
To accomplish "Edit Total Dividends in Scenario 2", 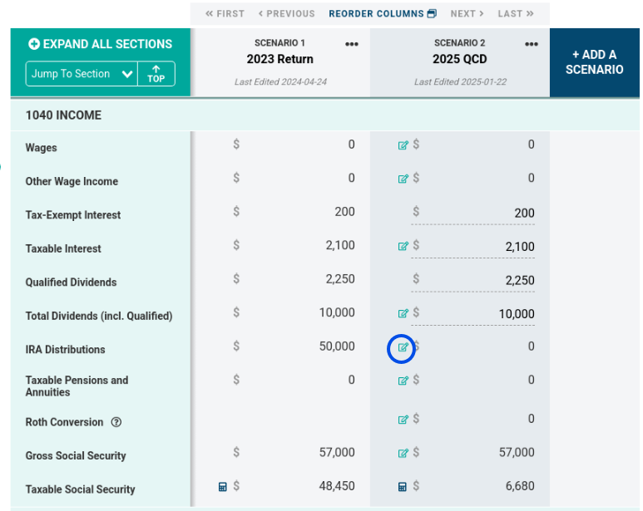I will (403, 313).
